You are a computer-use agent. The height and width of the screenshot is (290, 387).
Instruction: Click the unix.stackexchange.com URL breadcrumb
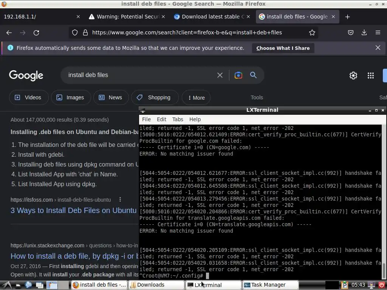coord(74,245)
